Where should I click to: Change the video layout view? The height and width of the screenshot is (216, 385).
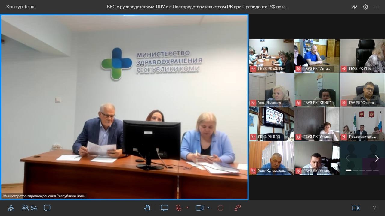click(356, 208)
